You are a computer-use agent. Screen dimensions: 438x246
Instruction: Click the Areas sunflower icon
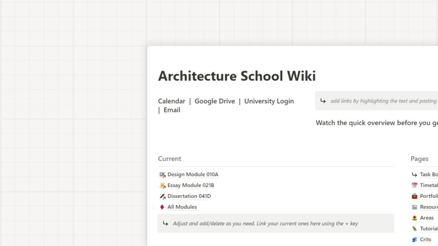414,218
